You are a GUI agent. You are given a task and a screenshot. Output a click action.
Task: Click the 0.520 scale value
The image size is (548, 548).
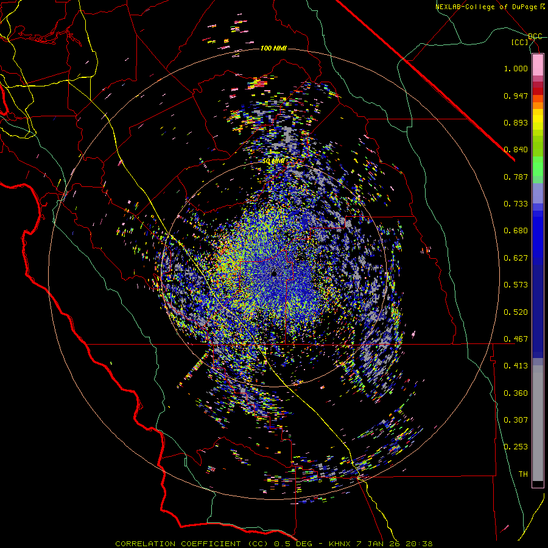pyautogui.click(x=516, y=312)
